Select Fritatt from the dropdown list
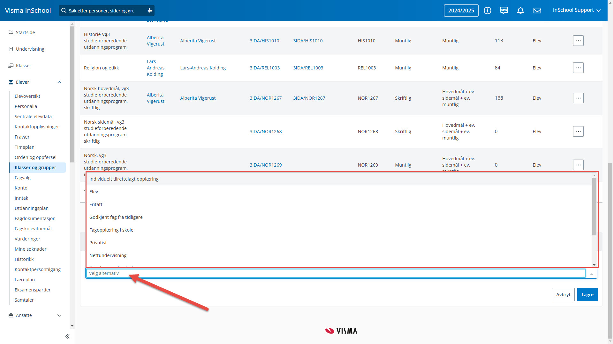The width and height of the screenshot is (613, 344). click(x=96, y=204)
